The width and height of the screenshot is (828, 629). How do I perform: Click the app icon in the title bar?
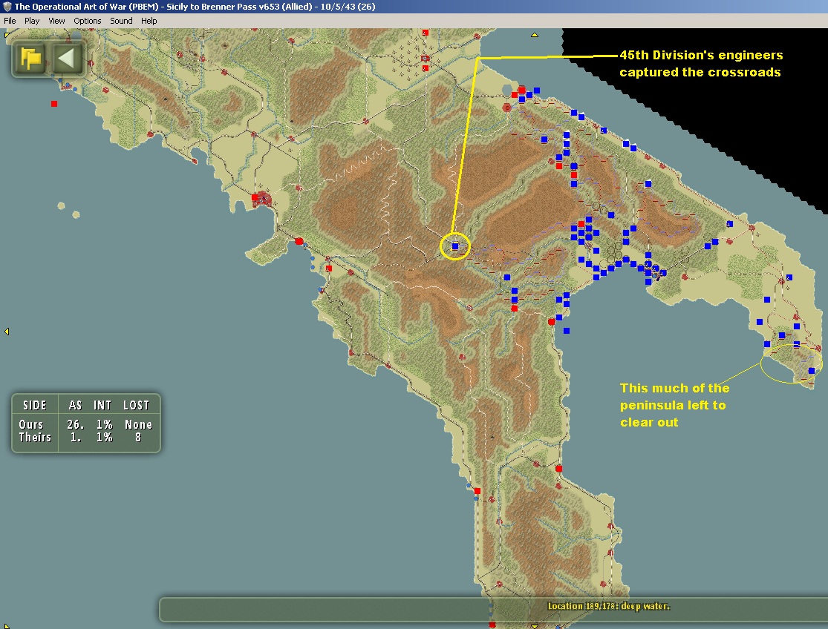point(7,7)
